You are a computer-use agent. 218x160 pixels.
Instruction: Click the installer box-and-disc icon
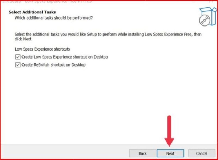click(208, 16)
